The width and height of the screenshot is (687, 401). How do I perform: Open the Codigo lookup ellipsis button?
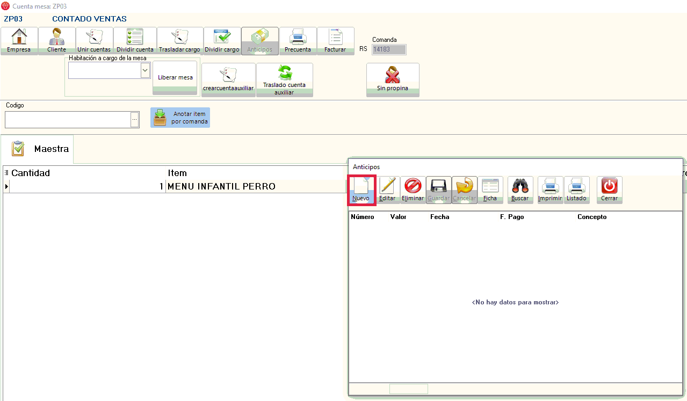click(x=135, y=119)
